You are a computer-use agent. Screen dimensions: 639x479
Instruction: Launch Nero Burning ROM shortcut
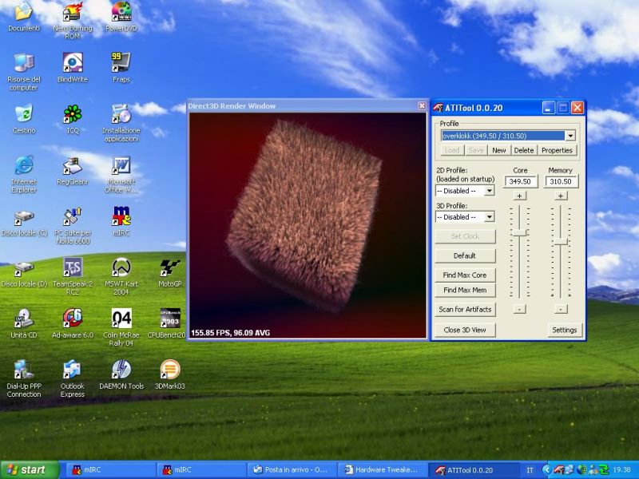(73, 21)
